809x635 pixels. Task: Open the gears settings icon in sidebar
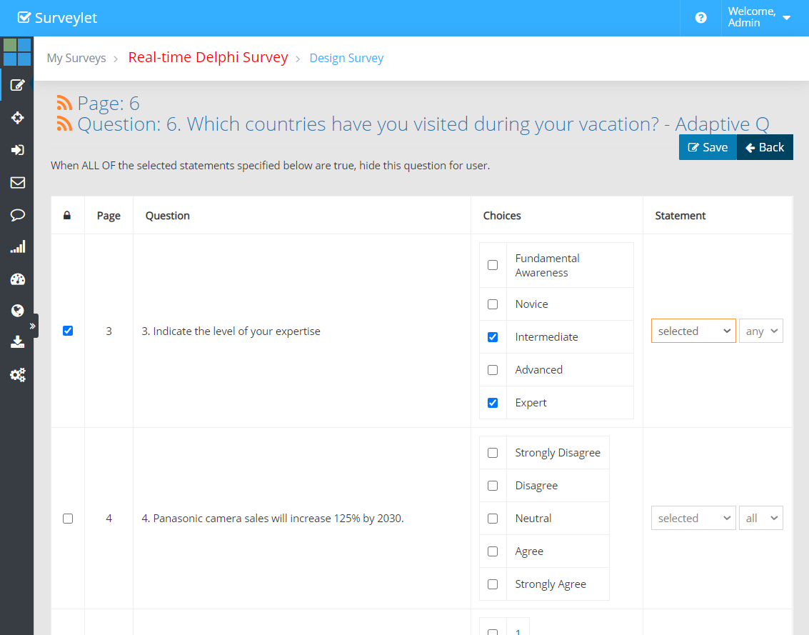pyautogui.click(x=18, y=374)
